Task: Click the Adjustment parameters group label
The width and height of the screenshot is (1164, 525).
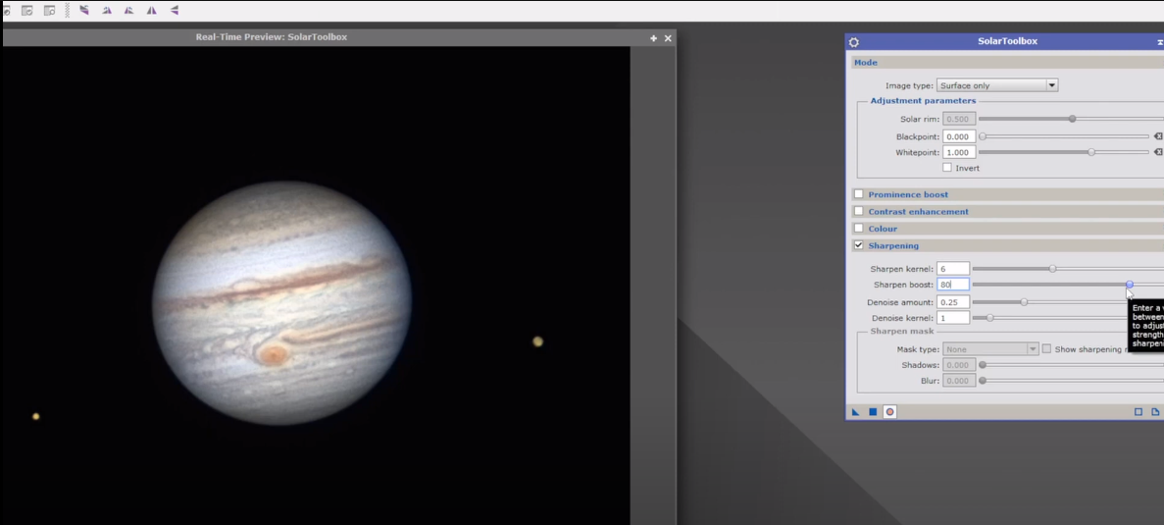Action: 923,101
